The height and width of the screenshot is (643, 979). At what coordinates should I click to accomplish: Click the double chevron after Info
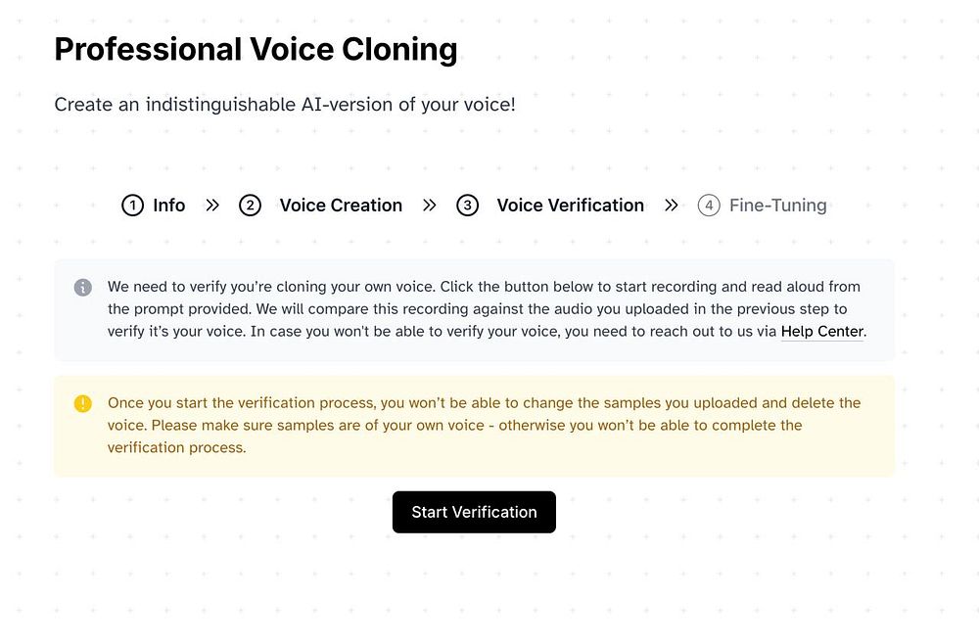pos(212,206)
